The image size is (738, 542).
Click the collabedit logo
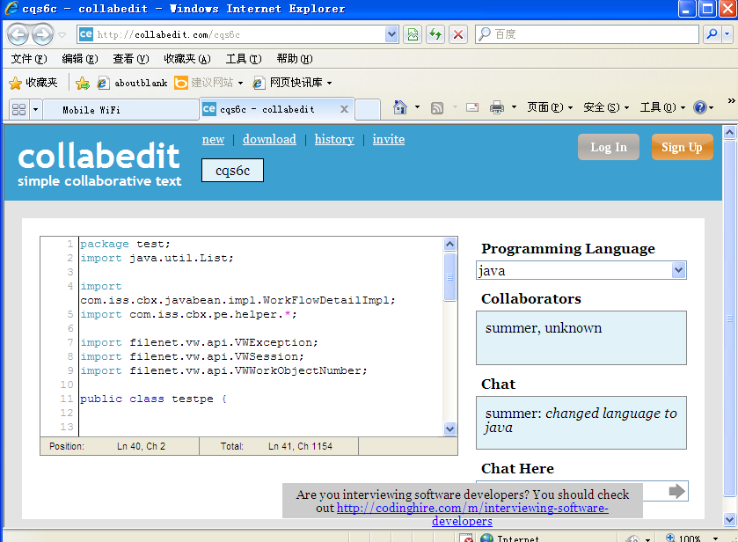[99, 164]
